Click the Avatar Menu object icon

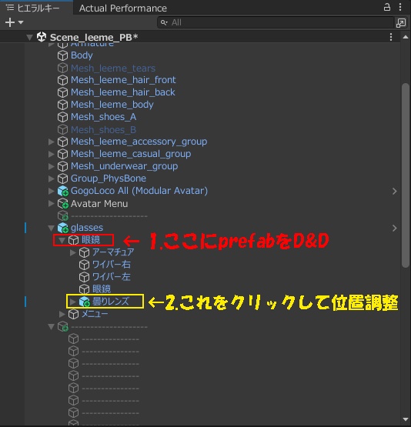pos(62,204)
